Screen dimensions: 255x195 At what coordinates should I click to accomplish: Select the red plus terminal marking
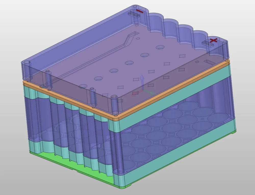213,40
